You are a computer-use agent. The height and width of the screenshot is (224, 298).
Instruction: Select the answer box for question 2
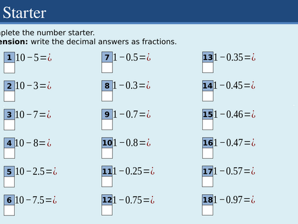coord(10,96)
